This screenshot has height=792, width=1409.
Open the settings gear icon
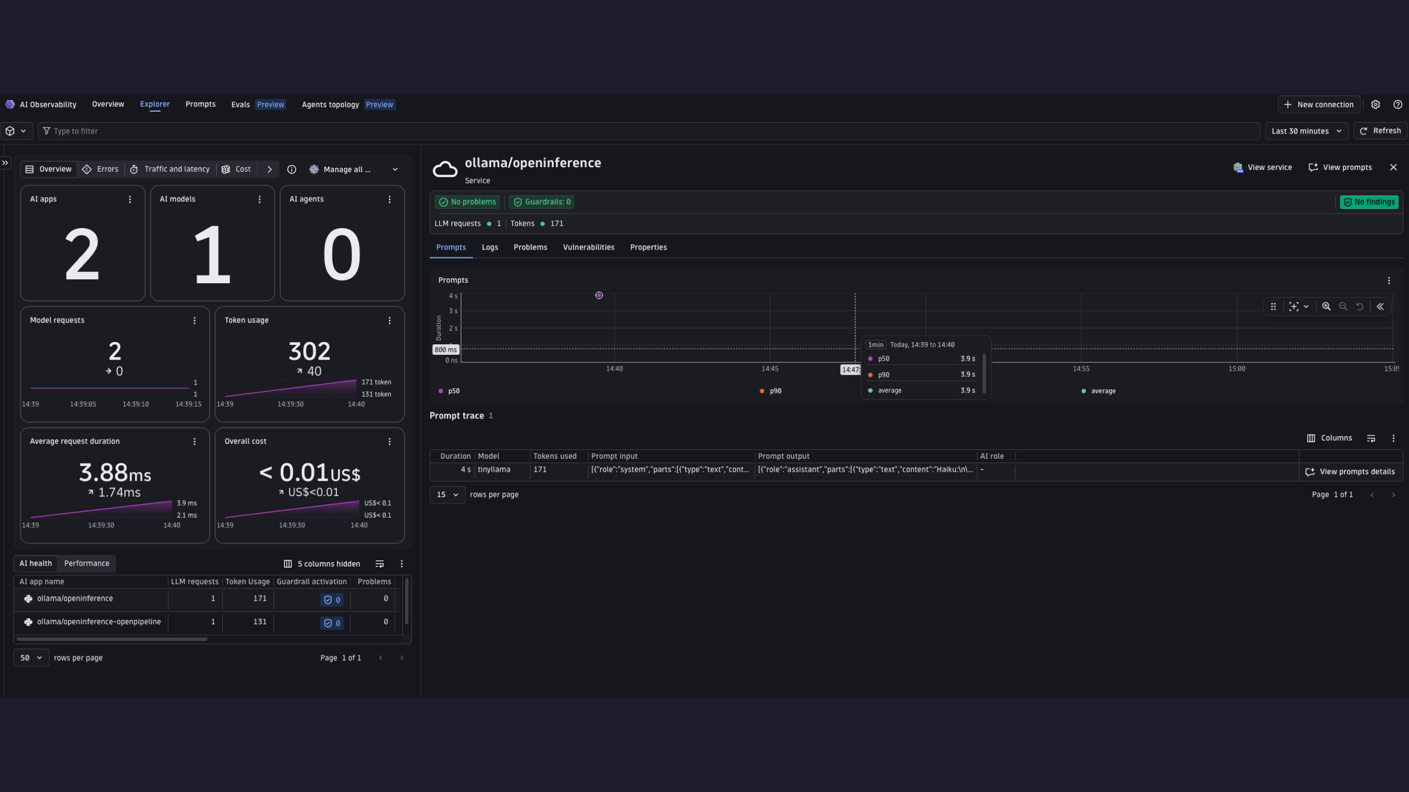[x=1375, y=105]
